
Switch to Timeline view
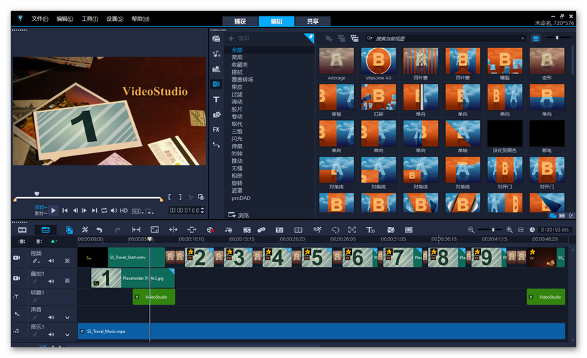pos(45,230)
